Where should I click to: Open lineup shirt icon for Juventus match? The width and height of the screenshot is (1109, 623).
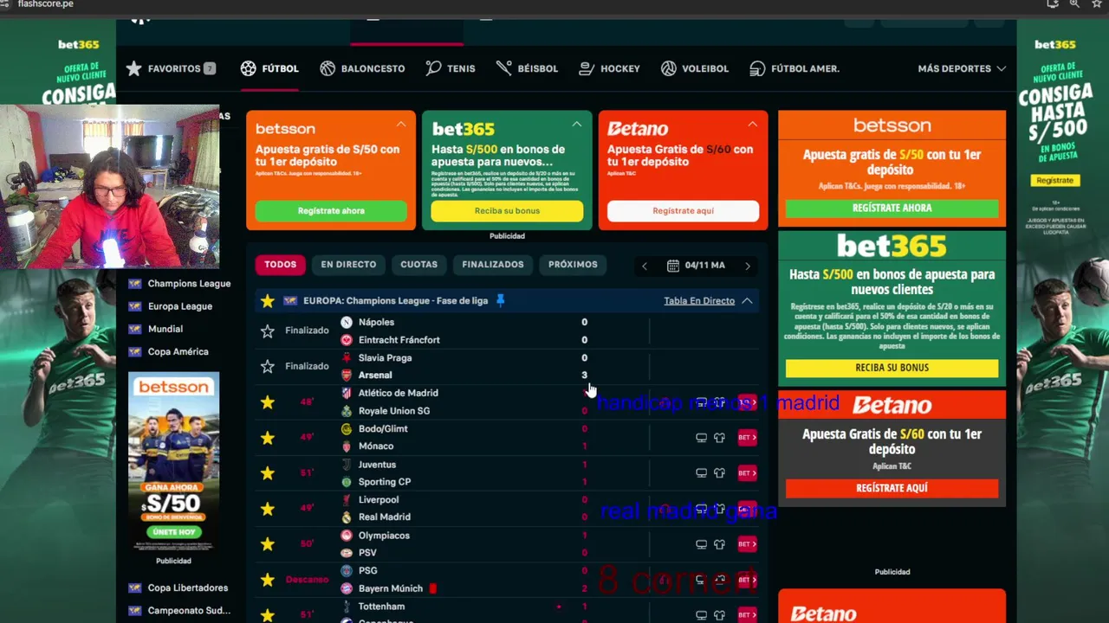[x=719, y=473]
